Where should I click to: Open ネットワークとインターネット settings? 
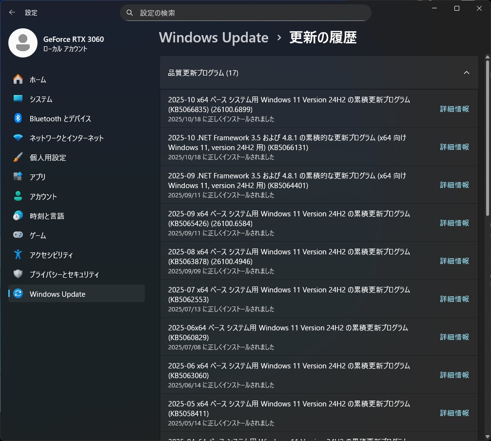point(77,138)
